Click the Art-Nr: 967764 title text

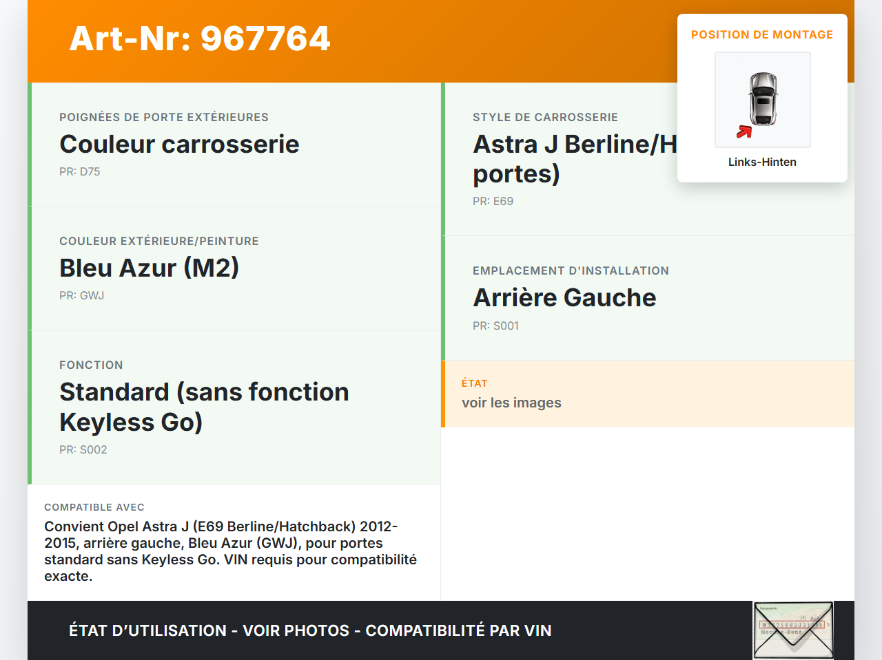pos(199,39)
